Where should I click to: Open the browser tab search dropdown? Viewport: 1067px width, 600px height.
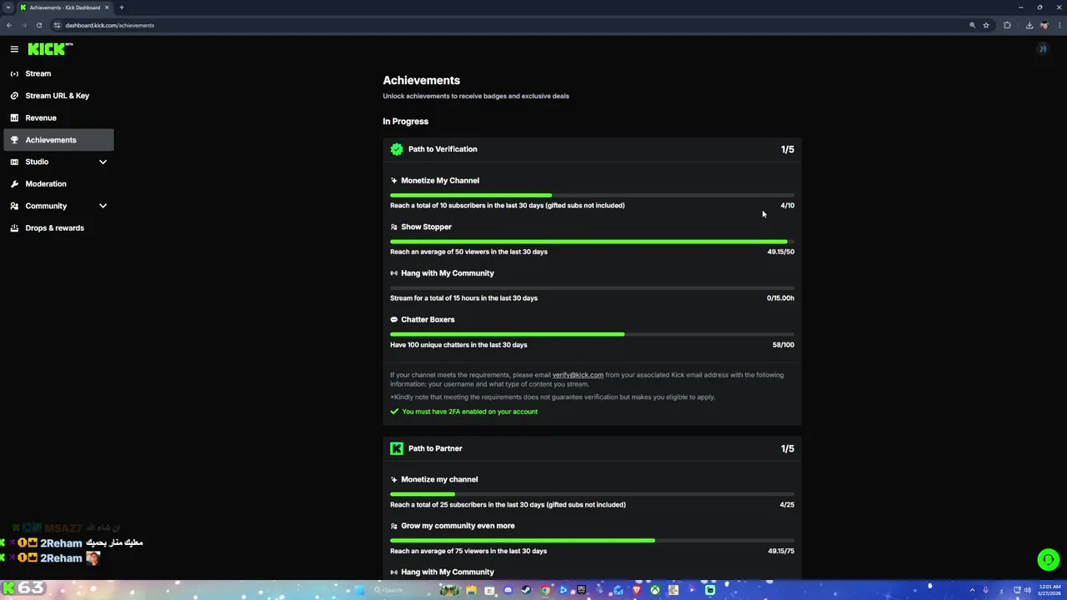8,7
